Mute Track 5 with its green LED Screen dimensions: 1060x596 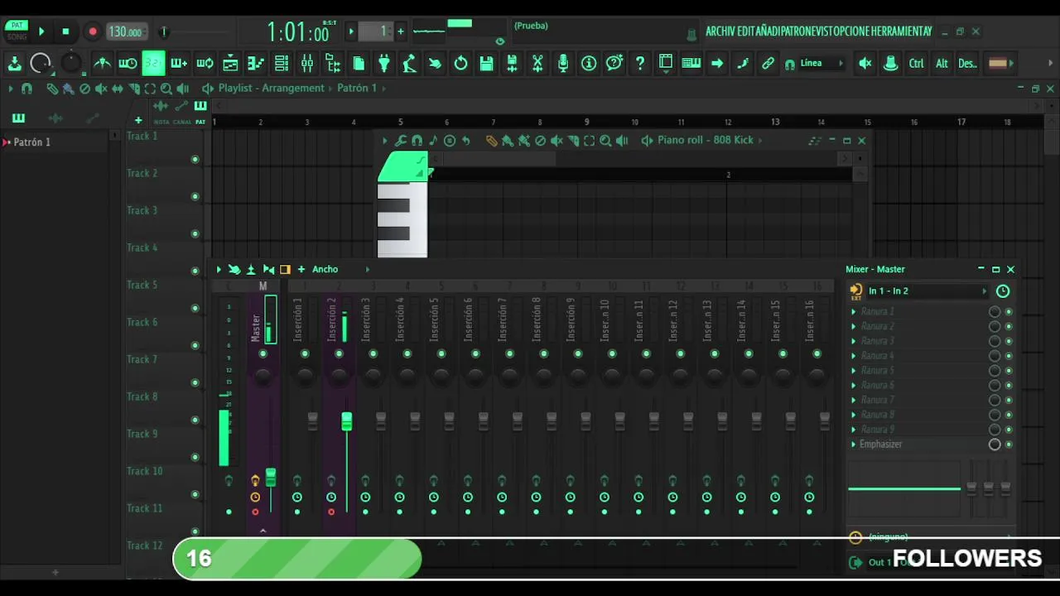[x=195, y=309]
